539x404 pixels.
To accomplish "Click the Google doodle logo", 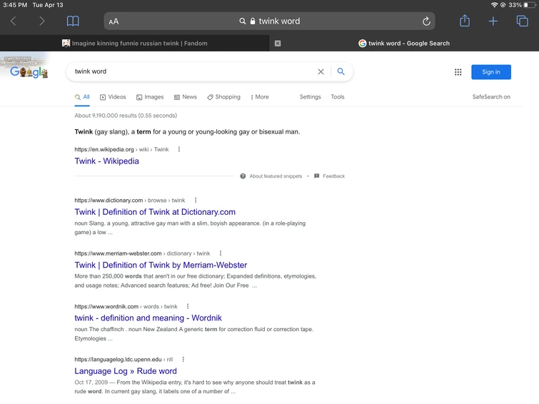I will [x=29, y=71].
